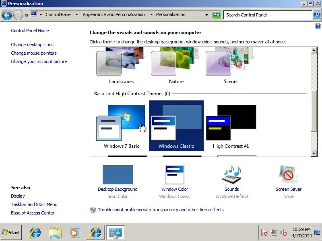Apply the Windows 7 Basic theme
Screen dimensions: 322x241
[121, 126]
